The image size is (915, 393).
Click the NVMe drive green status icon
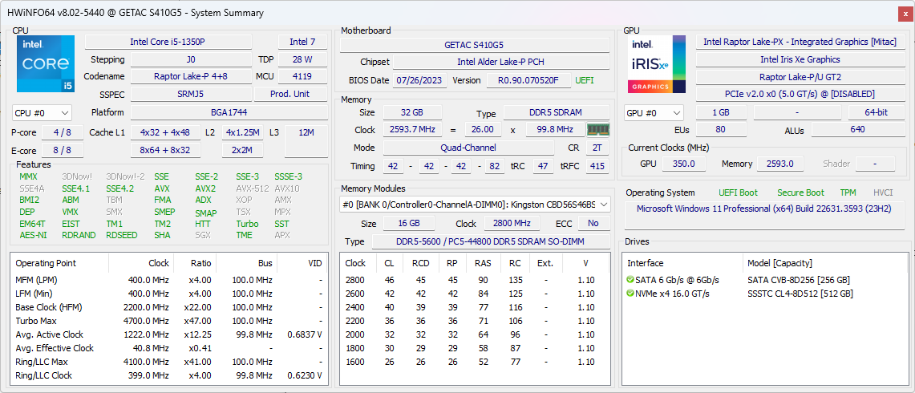pyautogui.click(x=630, y=294)
